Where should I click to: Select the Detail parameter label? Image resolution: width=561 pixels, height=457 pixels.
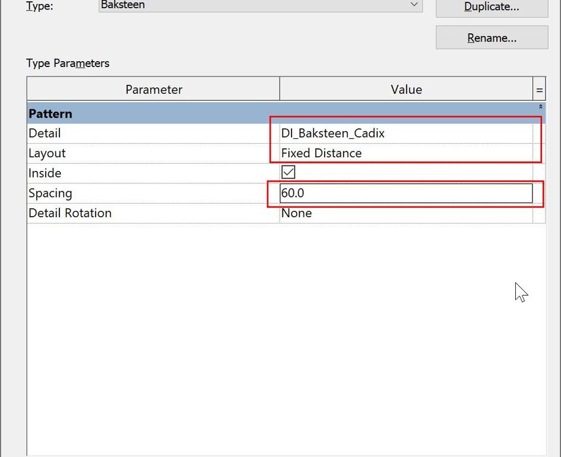point(45,134)
